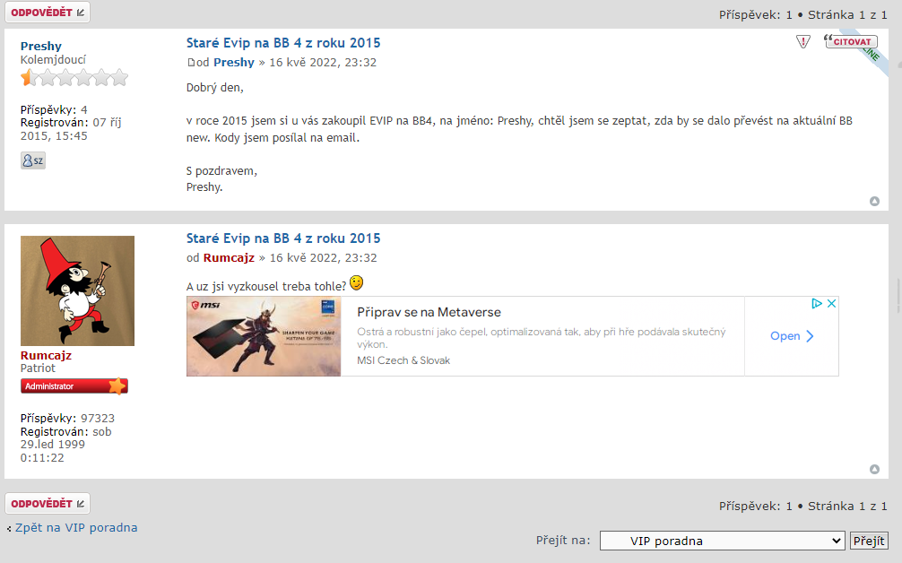Click the AdChoices info triangle icon

(817, 304)
